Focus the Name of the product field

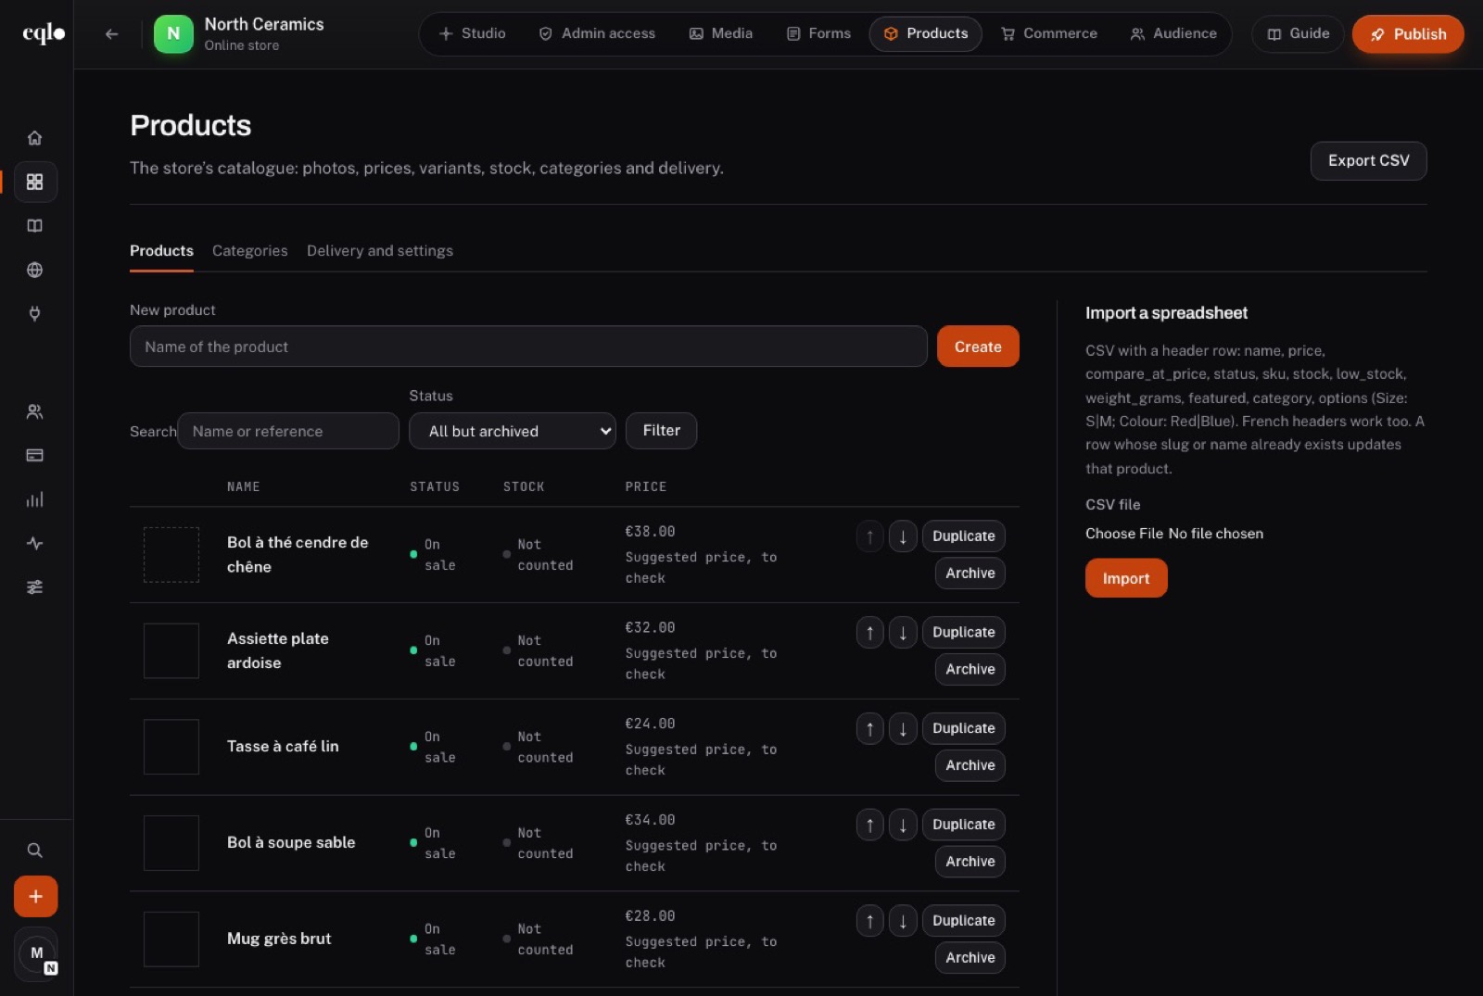click(528, 347)
